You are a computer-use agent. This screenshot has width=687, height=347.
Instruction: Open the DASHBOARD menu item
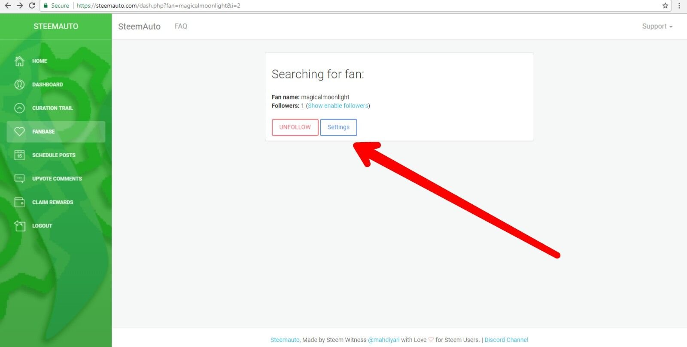(56, 85)
